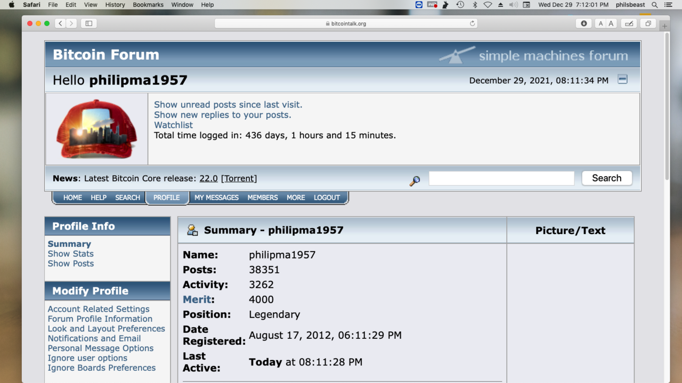Open the Bluetooth menu bar icon
The width and height of the screenshot is (682, 383).
coord(475,5)
